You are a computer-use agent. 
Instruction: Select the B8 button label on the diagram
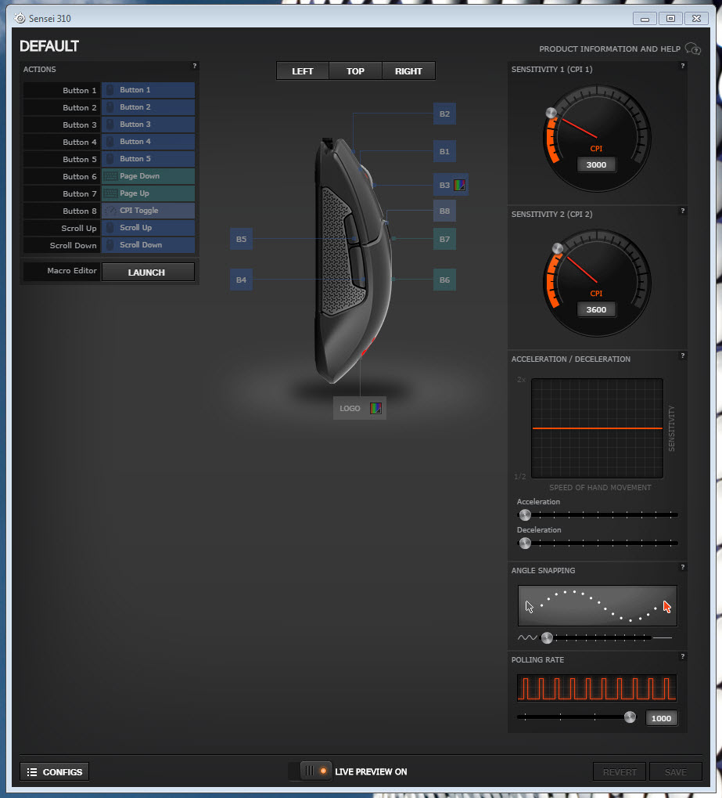444,211
